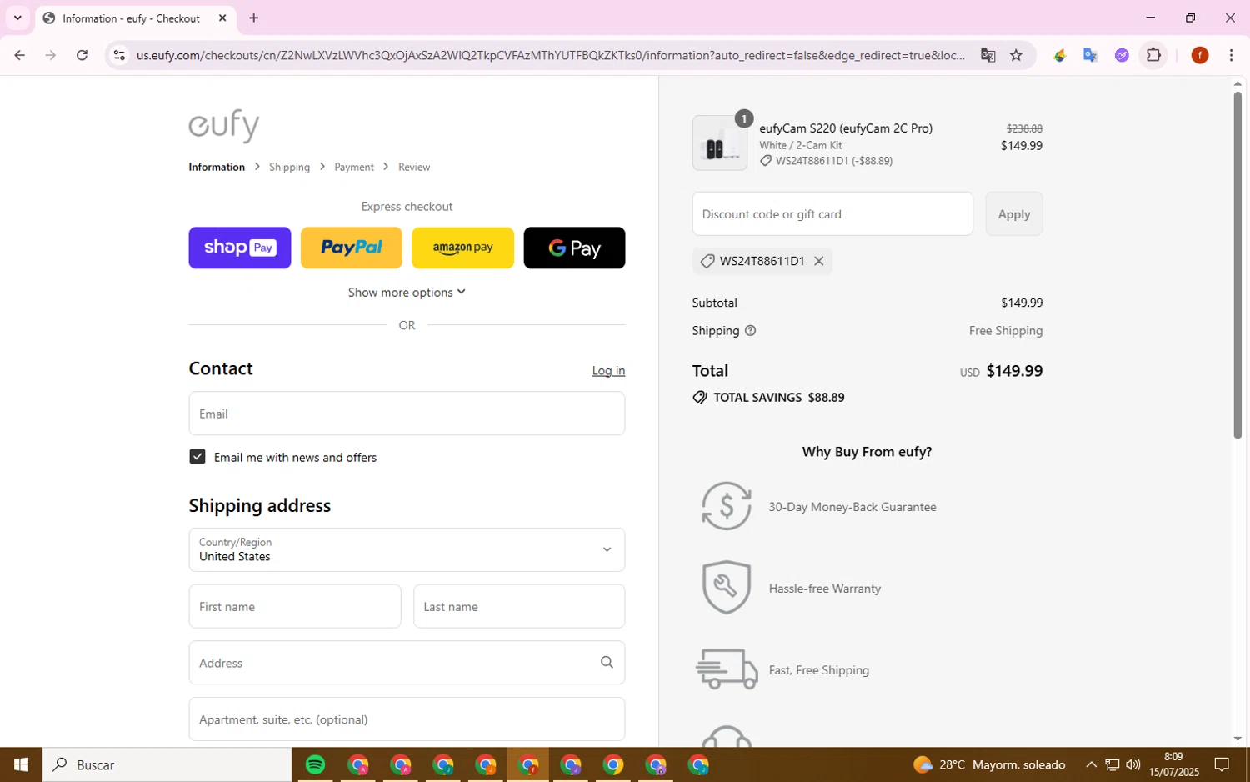Click the Address field
Viewport: 1250px width, 782px height.
[x=407, y=663]
